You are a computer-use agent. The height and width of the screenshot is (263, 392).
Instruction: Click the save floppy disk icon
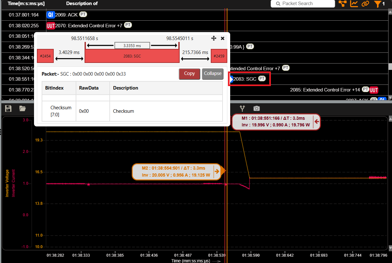pyautogui.click(x=8, y=109)
